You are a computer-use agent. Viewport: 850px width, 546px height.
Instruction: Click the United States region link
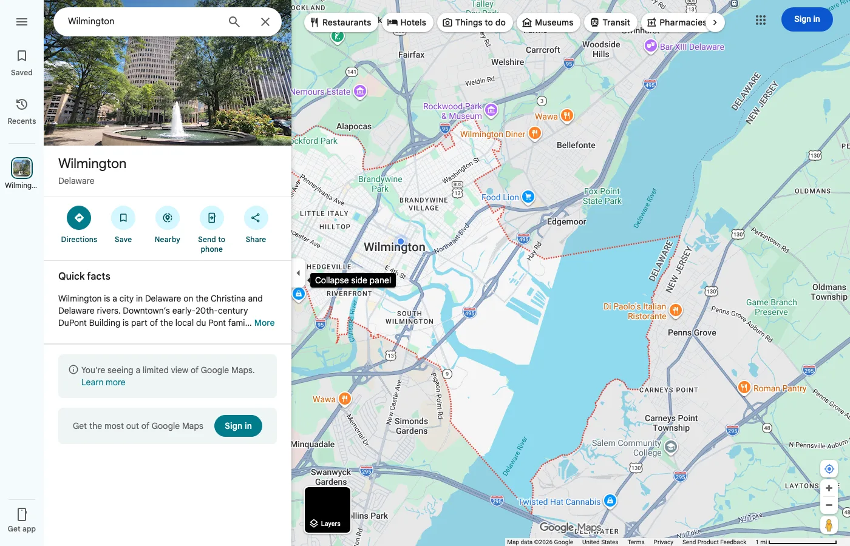point(600,542)
